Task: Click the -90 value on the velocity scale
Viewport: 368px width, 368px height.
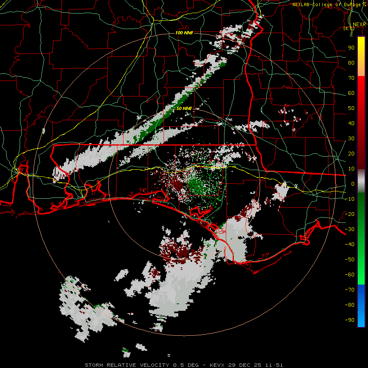Action: pos(350,320)
